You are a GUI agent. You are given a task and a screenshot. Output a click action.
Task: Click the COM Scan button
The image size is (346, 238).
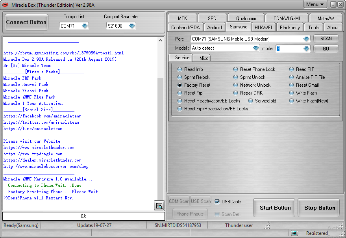point(179,201)
